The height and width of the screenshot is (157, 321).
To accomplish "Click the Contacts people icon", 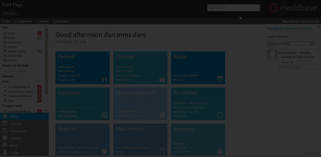I will [x=5, y=138].
